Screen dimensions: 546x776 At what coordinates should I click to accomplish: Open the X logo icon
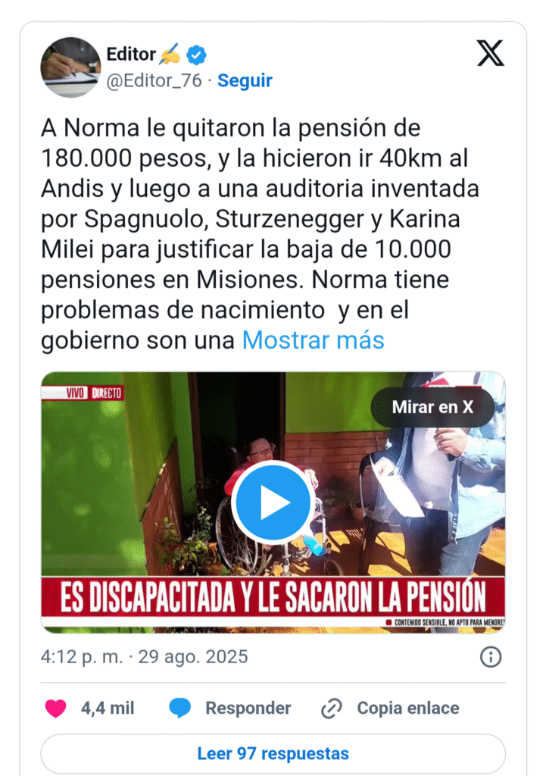coord(490,53)
